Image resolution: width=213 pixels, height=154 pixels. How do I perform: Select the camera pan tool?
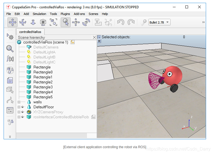[x=12, y=22]
